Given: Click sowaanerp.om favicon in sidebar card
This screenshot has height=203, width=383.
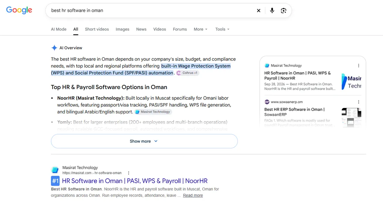Looking at the screenshot, I should tap(267, 102).
